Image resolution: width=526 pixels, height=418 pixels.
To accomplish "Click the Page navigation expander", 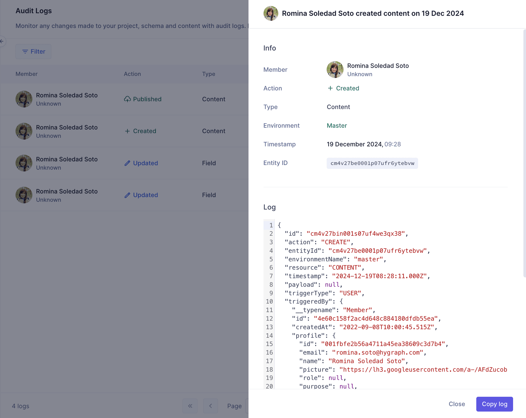I will (247, 406).
